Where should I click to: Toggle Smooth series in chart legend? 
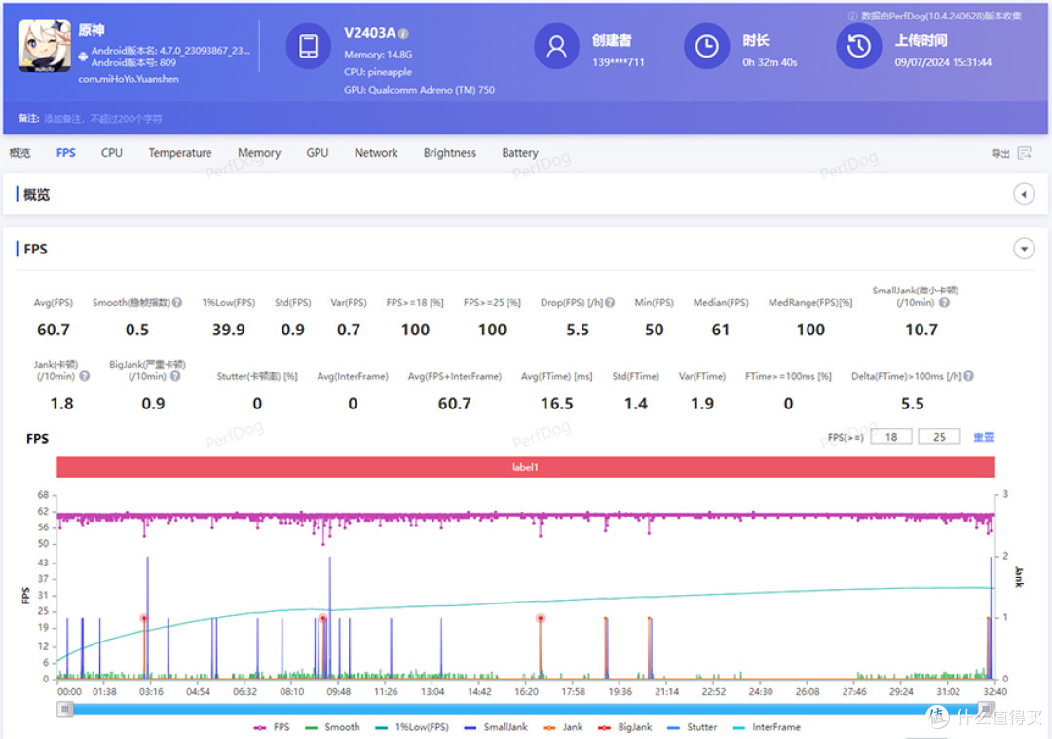tap(332, 727)
